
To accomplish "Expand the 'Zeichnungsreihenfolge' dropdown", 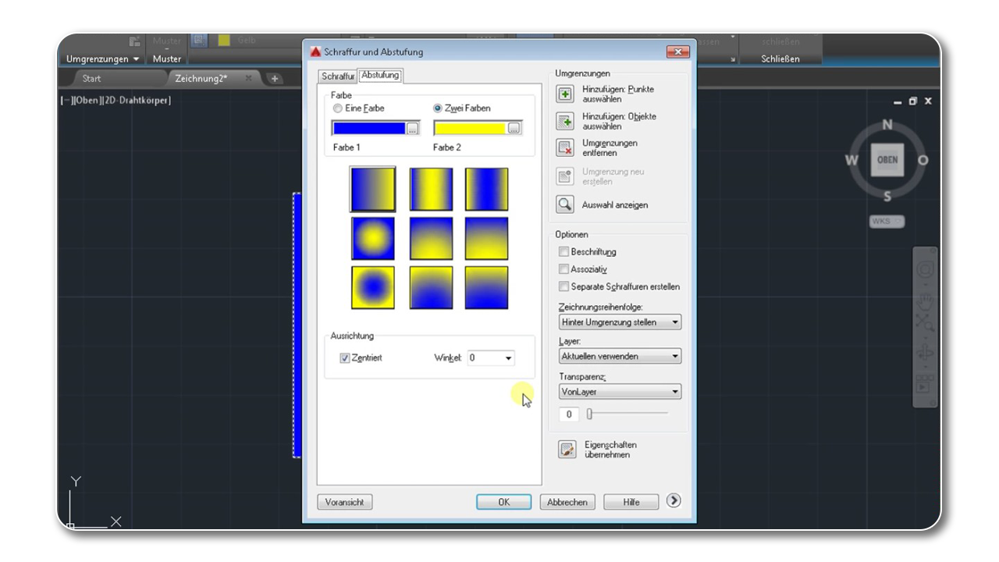I will [675, 322].
